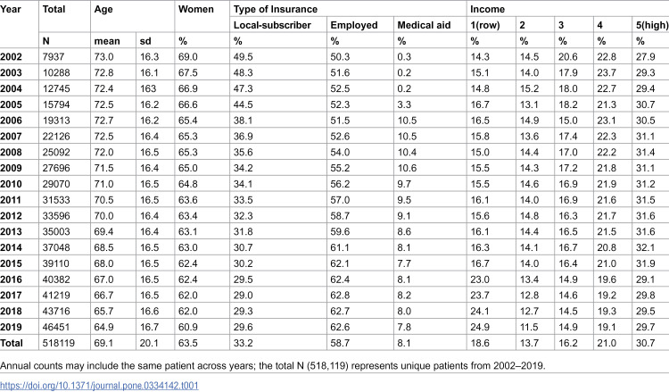Click the Age column header
The image size is (669, 392).
click(x=103, y=9)
